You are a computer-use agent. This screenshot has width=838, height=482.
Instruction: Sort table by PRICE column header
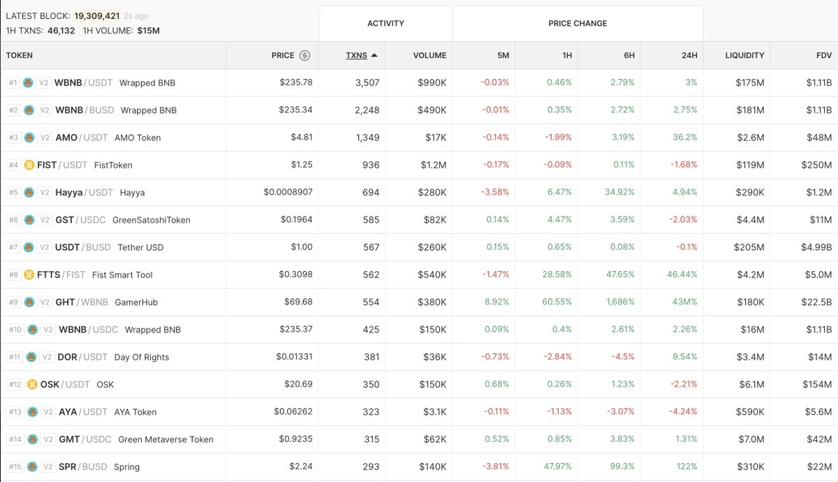pos(283,55)
